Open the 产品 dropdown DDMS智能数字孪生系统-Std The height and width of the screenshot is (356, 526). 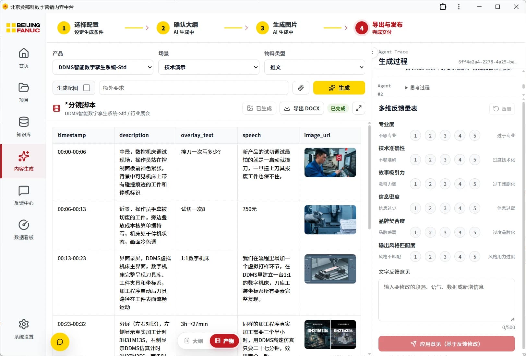103,67
